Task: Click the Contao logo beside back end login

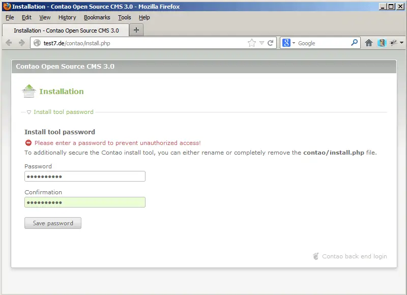Action: 315,256
